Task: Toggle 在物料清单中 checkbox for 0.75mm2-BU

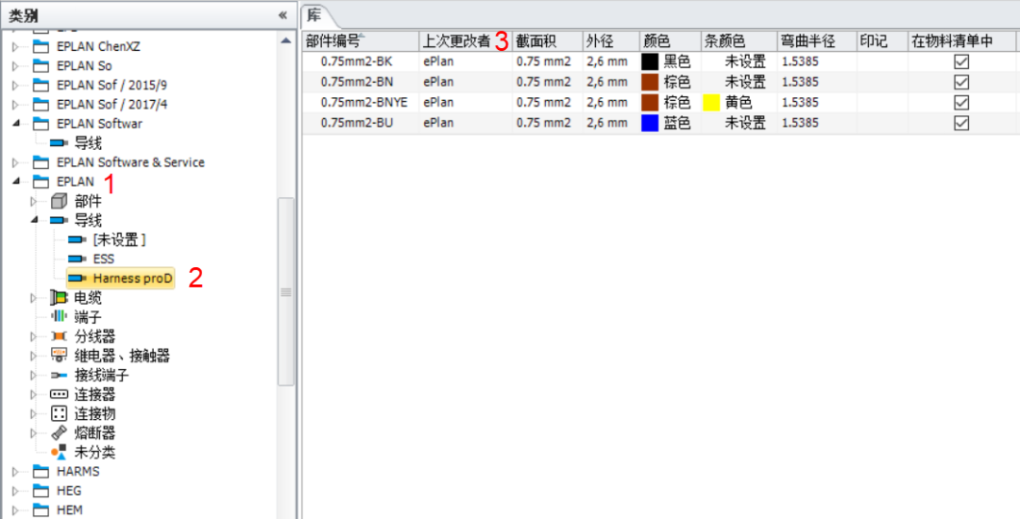Action: pyautogui.click(x=961, y=123)
